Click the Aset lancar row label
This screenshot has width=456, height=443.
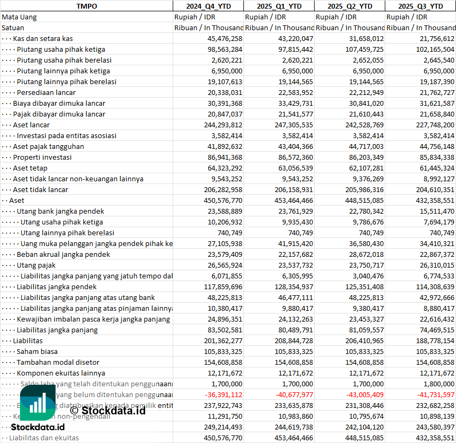31,125
